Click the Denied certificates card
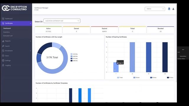The width and height of the screenshot is (189, 106). pyautogui.click(x=76, y=30)
